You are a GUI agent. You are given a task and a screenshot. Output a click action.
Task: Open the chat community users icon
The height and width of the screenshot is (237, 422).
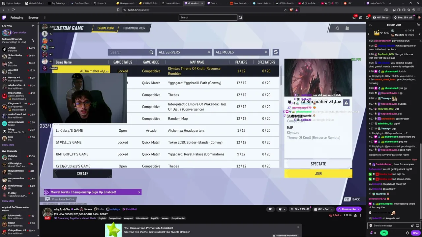click(418, 25)
